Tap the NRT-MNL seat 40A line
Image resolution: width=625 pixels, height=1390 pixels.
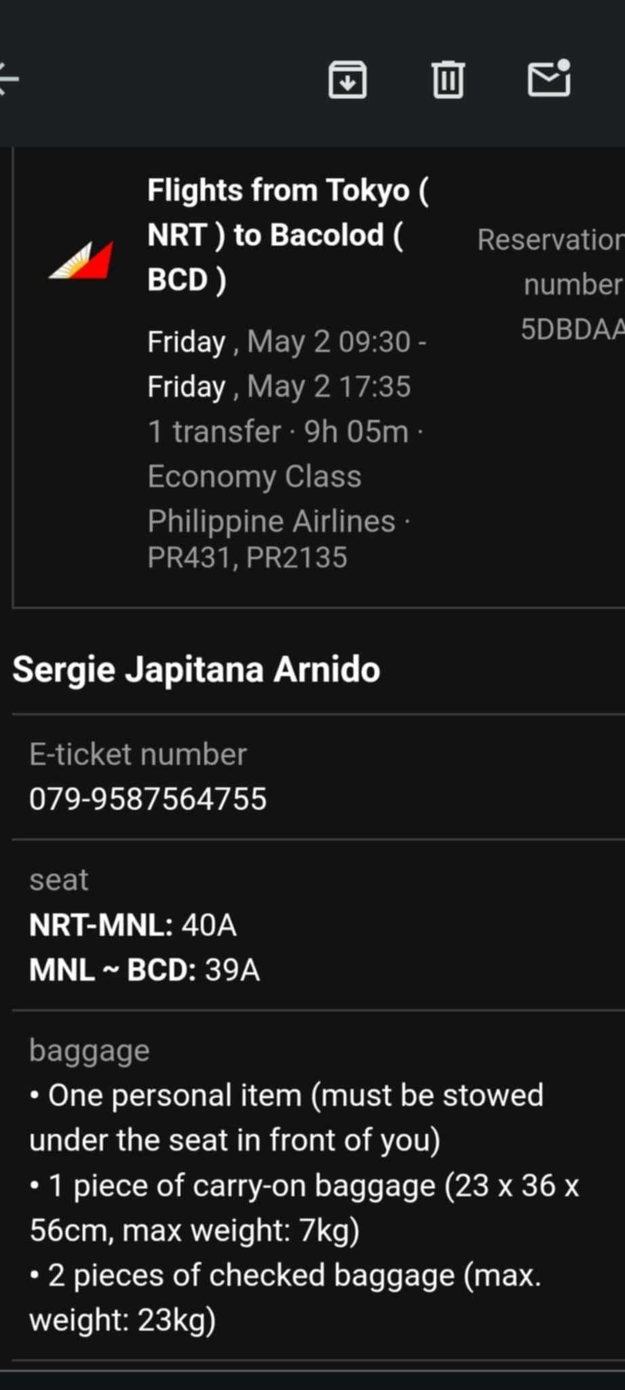[x=133, y=925]
